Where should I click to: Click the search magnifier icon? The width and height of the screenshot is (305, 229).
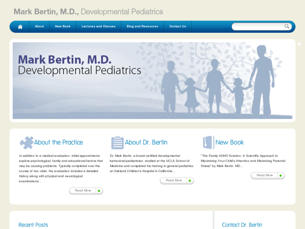(x=287, y=26)
